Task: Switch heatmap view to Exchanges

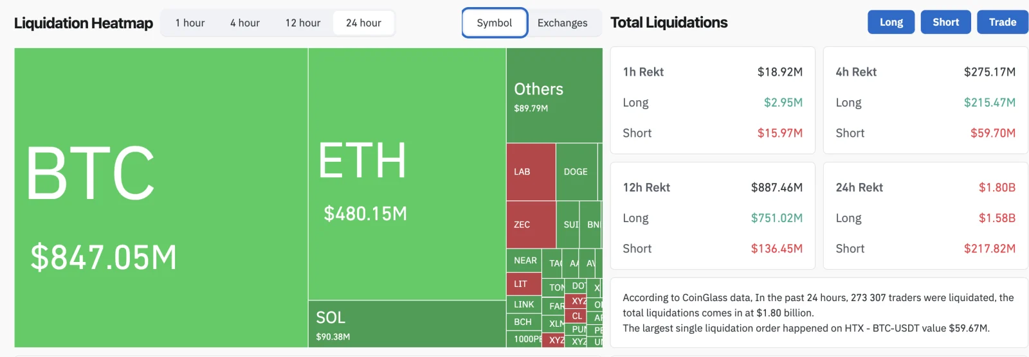Action: (x=563, y=23)
